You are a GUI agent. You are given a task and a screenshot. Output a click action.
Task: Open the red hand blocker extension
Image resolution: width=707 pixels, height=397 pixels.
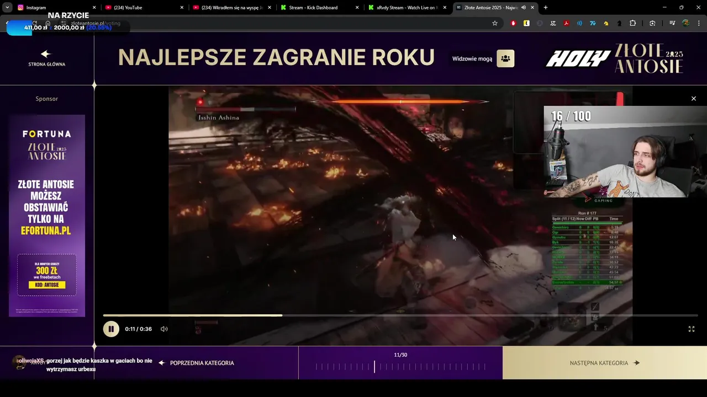click(x=514, y=23)
